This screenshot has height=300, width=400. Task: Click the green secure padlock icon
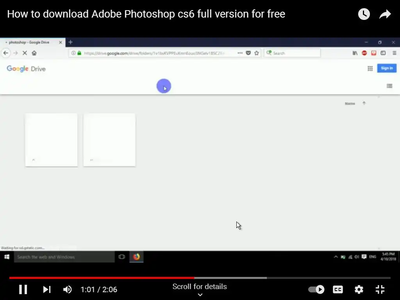click(x=79, y=53)
